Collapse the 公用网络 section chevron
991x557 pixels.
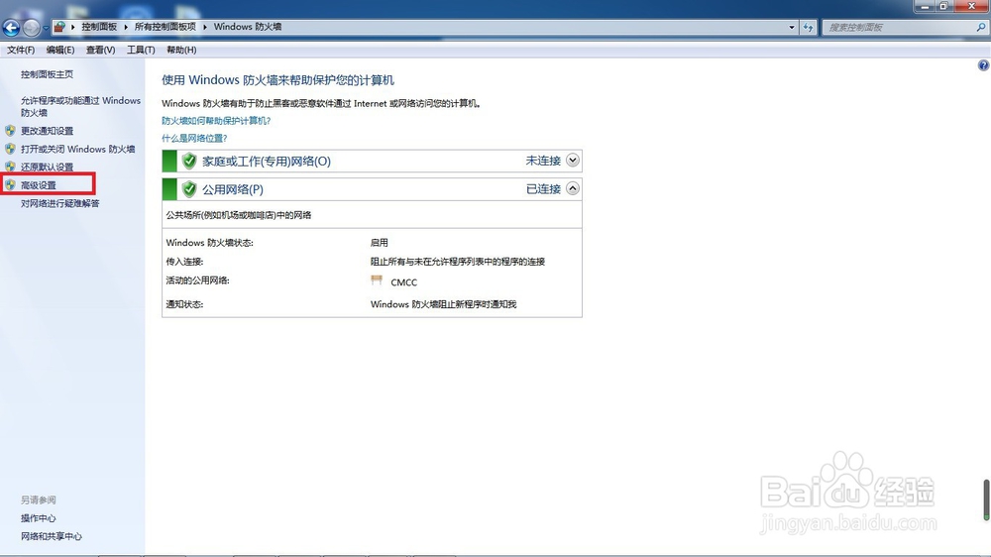(x=573, y=188)
